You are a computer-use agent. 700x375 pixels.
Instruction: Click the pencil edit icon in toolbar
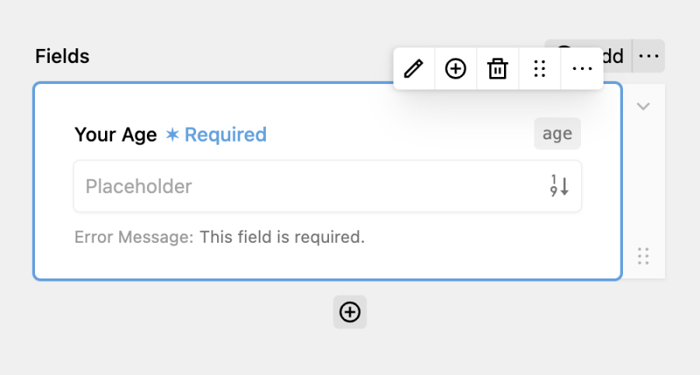point(414,68)
